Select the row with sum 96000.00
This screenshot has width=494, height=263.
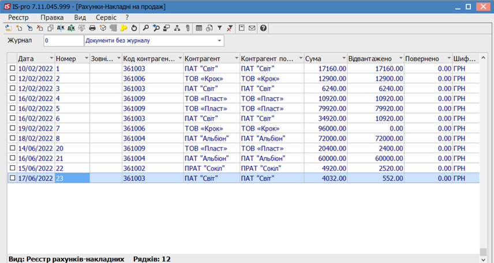pyautogui.click(x=244, y=128)
